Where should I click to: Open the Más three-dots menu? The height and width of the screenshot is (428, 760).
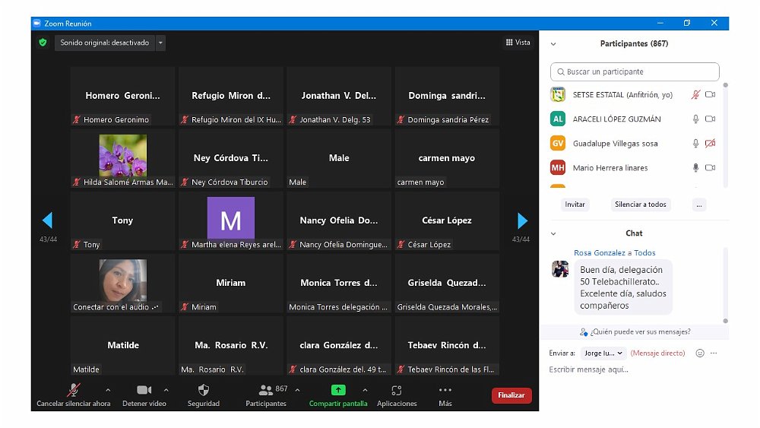[x=445, y=390]
